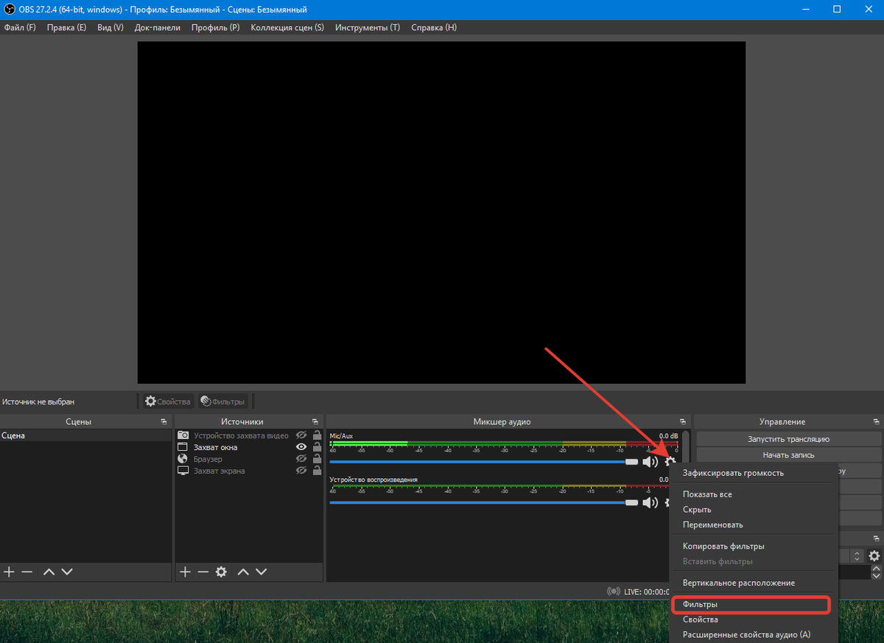This screenshot has width=884, height=643.
Task: Open the Инструменты menu in the menu bar
Action: tap(367, 28)
